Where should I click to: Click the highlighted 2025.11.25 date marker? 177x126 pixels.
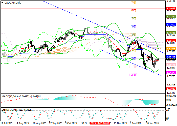pos(99,123)
